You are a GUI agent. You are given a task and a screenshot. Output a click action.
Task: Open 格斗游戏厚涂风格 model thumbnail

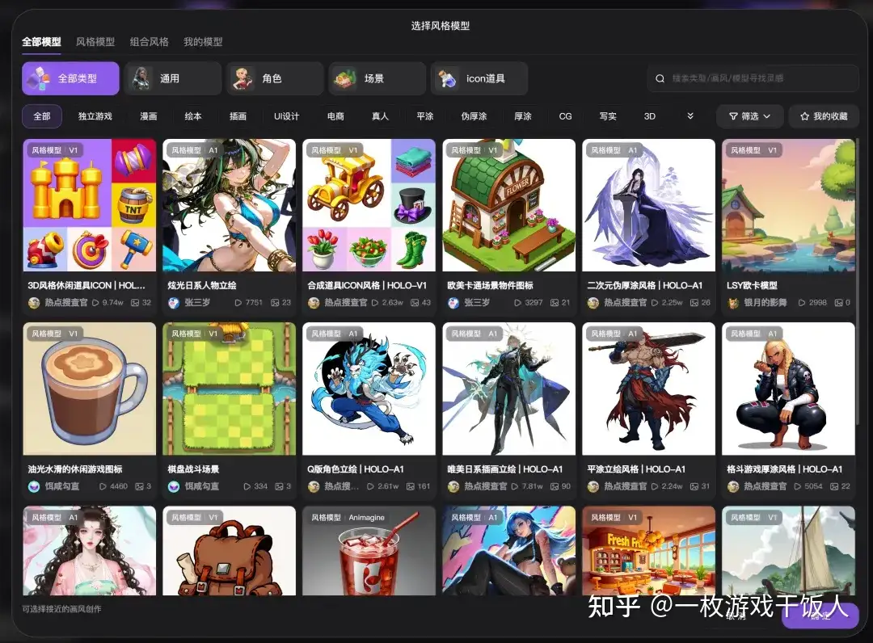click(788, 389)
